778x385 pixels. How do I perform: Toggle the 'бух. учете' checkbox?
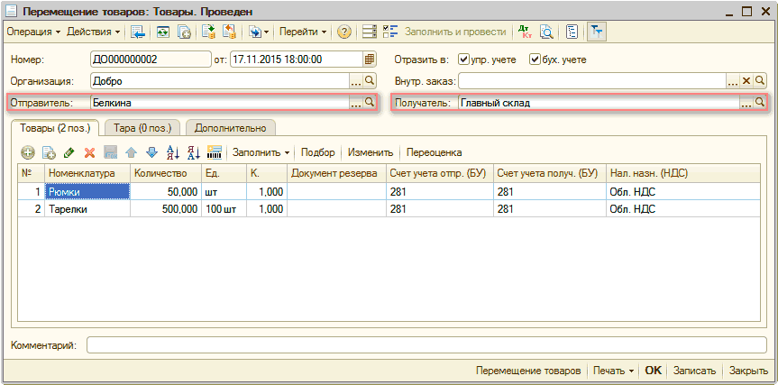point(535,60)
